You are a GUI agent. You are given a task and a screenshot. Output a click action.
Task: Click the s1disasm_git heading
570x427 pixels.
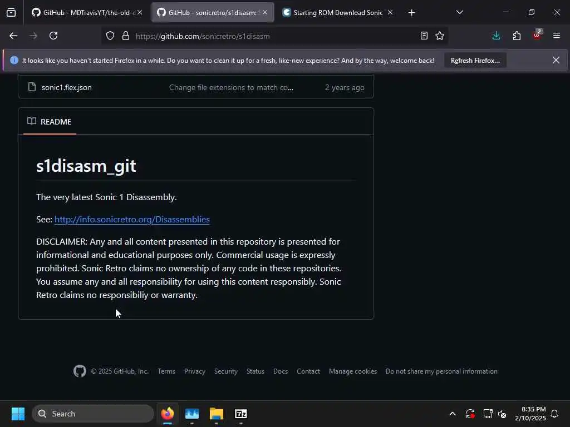pyautogui.click(x=86, y=166)
